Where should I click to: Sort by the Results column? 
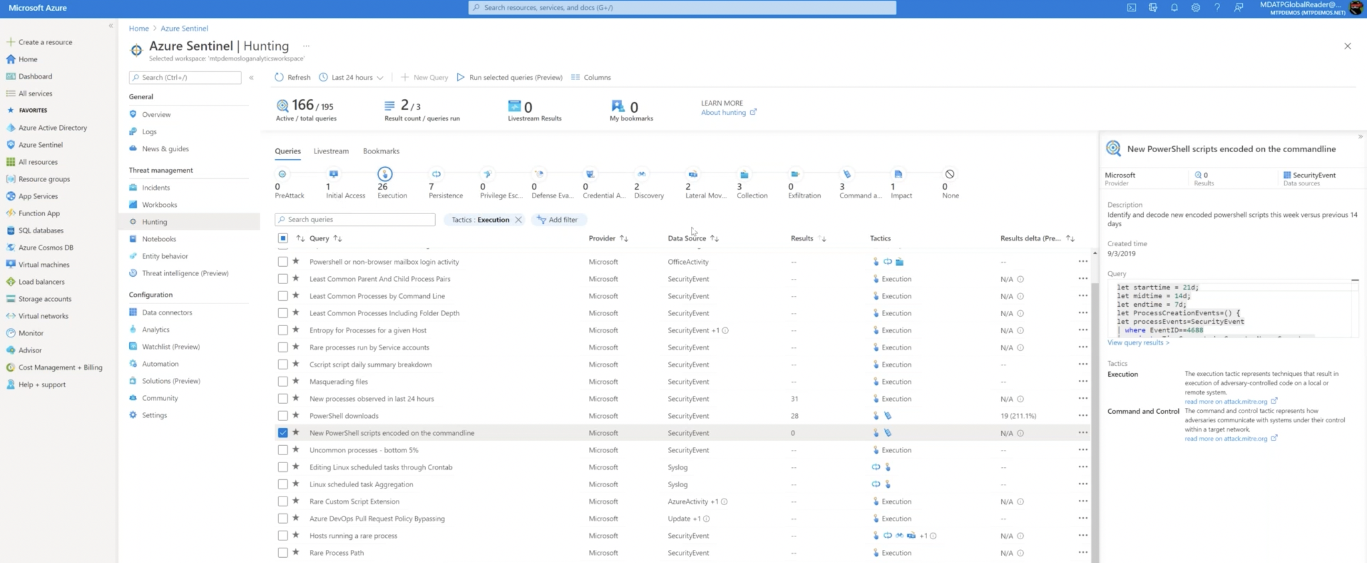(x=808, y=238)
